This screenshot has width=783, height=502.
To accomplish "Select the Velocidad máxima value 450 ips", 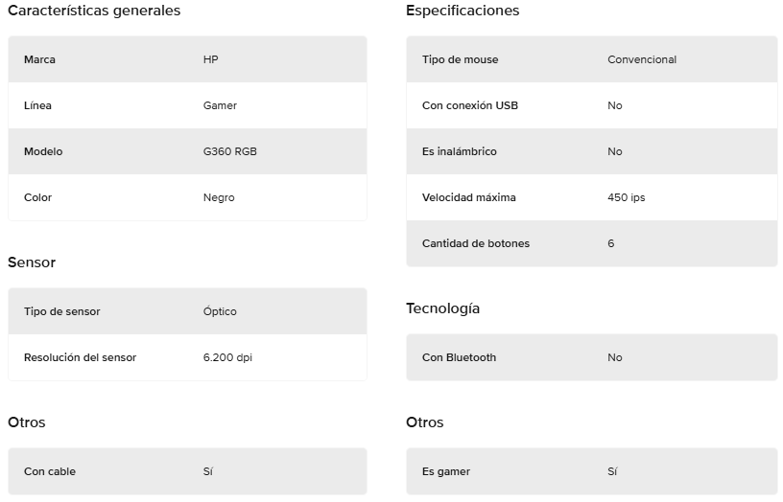I will coord(627,197).
